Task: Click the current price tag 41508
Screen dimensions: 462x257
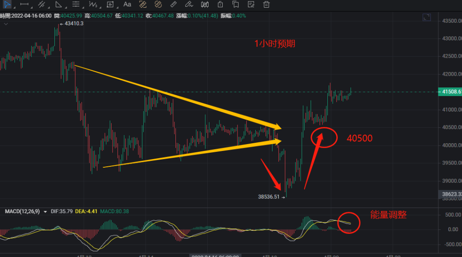Action: 450,92
